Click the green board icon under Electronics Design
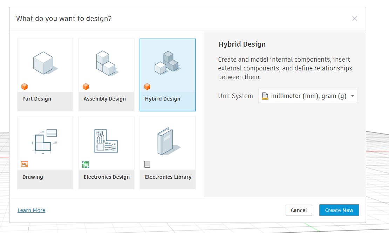Screen dimensions: 389x233 [x=85, y=164]
